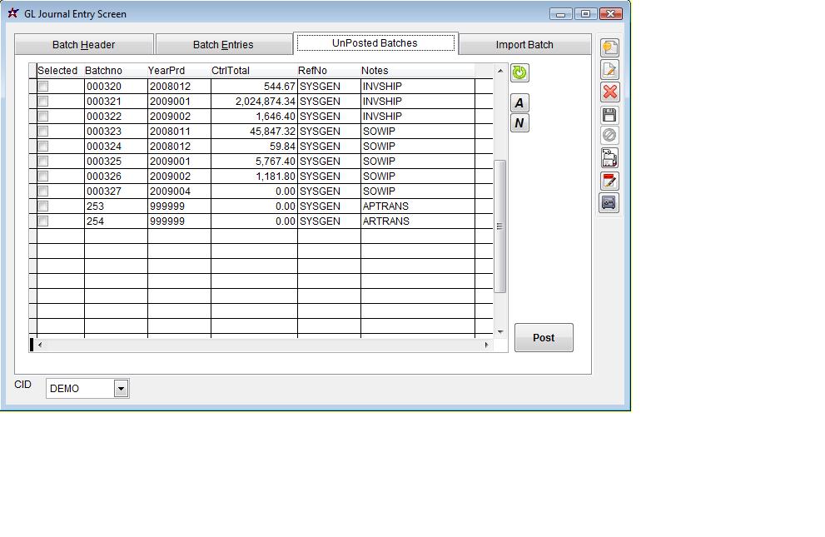Click the new record icon in the right toolbar

point(609,48)
